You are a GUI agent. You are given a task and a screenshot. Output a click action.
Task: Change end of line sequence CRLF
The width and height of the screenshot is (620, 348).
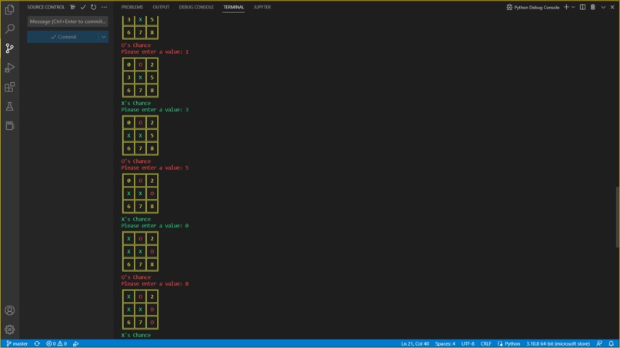[x=485, y=343]
